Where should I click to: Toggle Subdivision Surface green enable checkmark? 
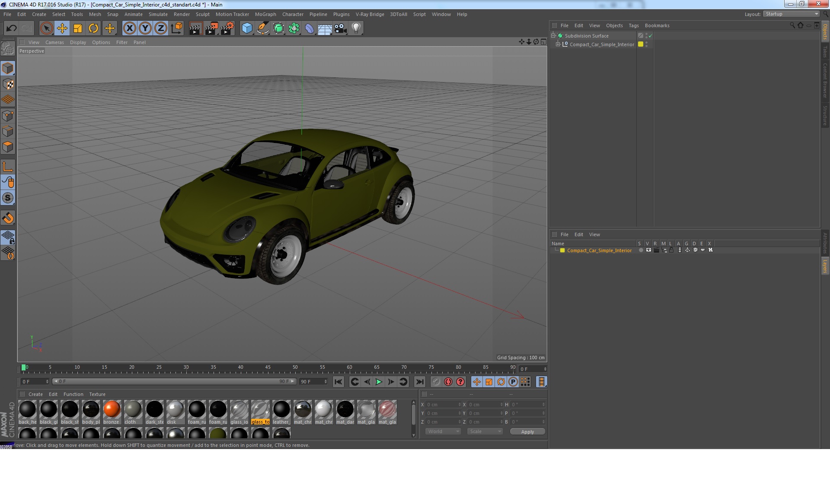(x=650, y=36)
